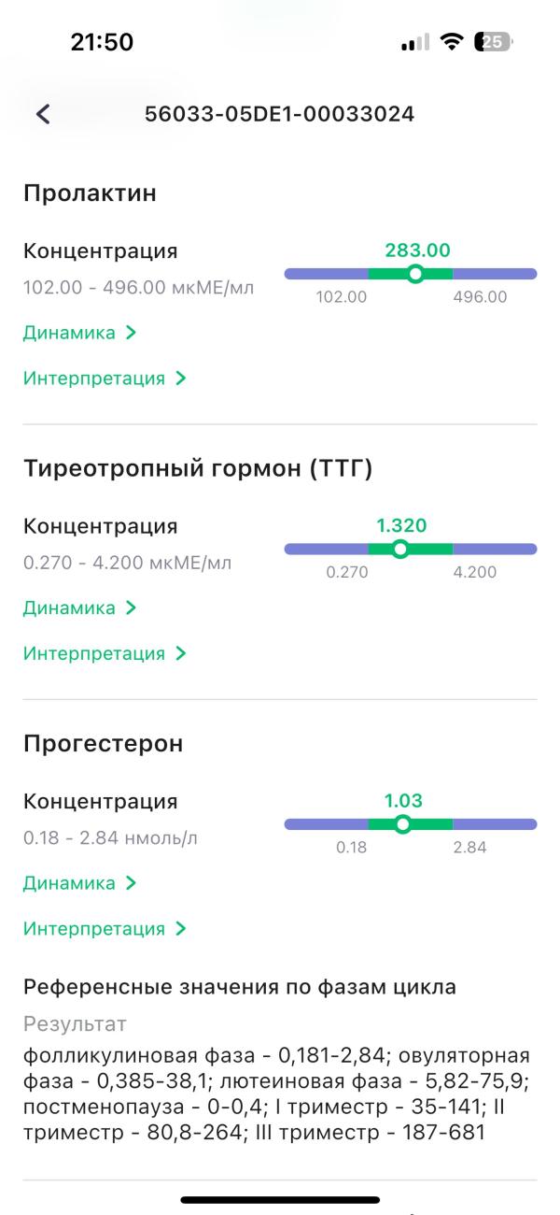
Task: Tap the Пролактин section heading
Action: tap(89, 194)
